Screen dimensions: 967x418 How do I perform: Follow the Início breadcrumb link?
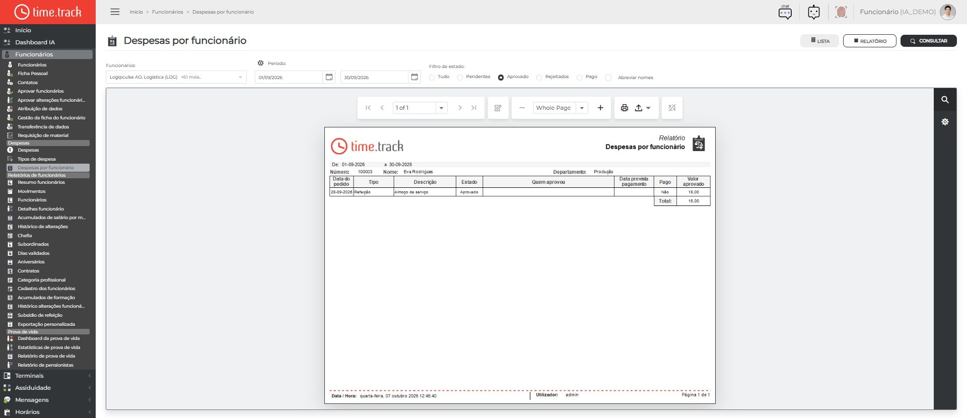136,12
